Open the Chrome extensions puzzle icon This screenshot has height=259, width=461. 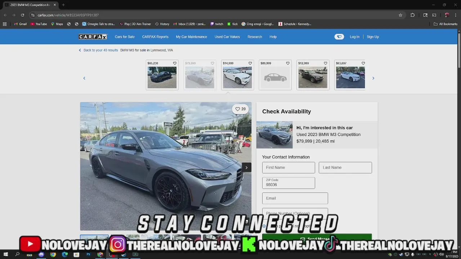(x=413, y=15)
